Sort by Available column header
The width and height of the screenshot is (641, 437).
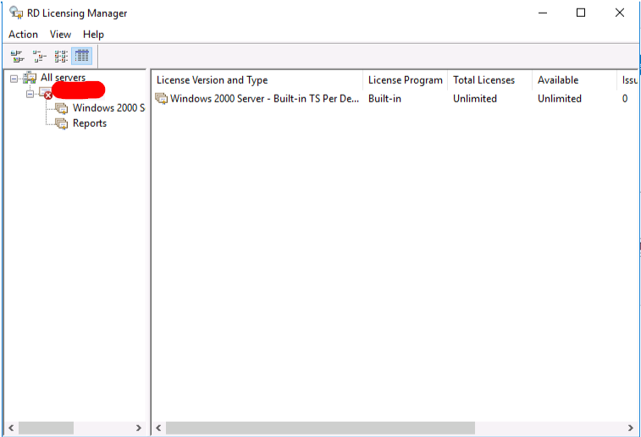pyautogui.click(x=574, y=80)
